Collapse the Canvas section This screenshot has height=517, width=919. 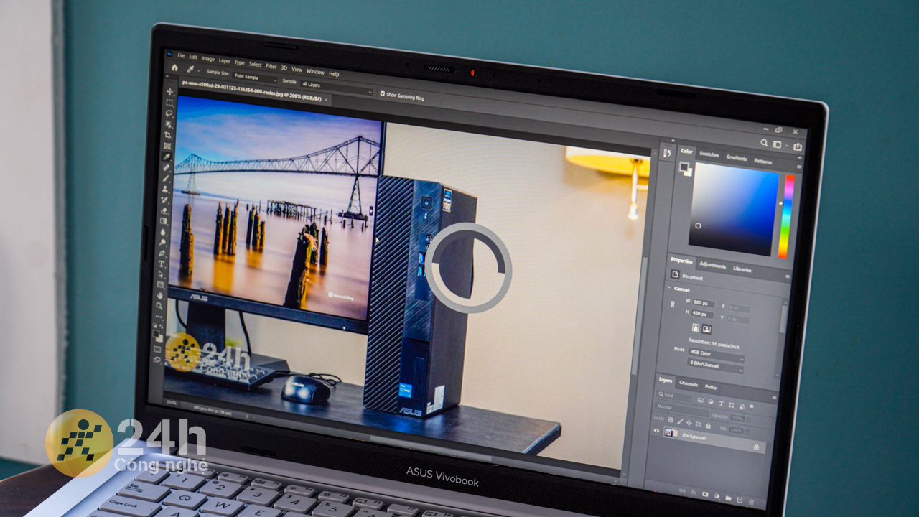[x=670, y=288]
